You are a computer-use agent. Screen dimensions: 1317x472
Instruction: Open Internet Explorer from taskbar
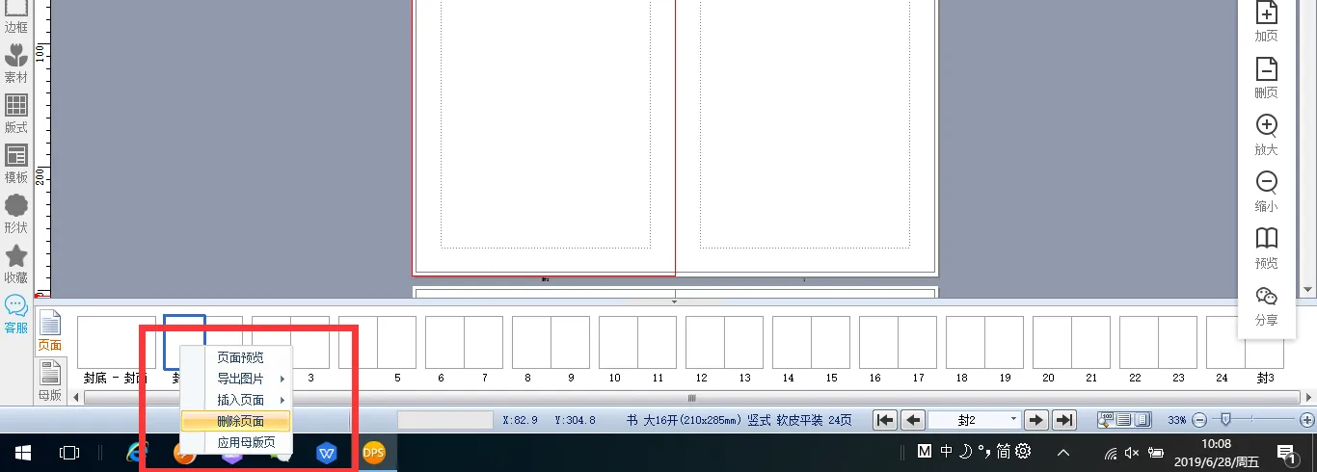click(138, 452)
